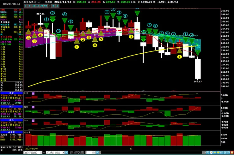Click the SMA20 indicator row
The height and width of the screenshot is (155, 234).
coord(11,15)
